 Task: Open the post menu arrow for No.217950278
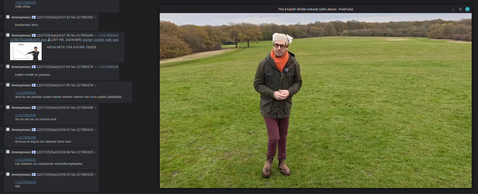(95, 85)
